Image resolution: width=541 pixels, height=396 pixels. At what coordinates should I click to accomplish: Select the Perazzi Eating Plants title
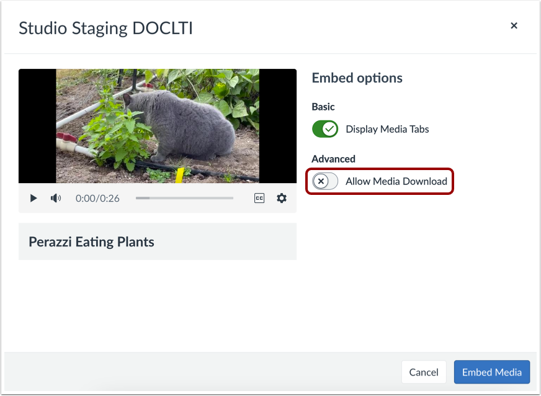click(x=91, y=241)
